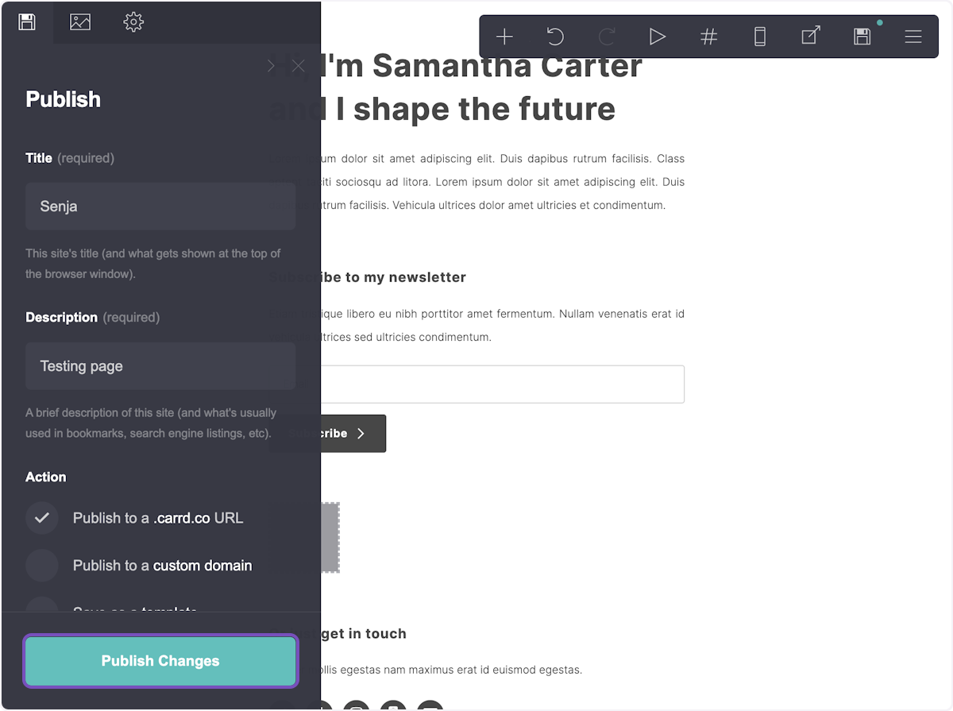Viewport: 953px width, 711px height.
Task: Close the Publish panel
Action: click(298, 67)
